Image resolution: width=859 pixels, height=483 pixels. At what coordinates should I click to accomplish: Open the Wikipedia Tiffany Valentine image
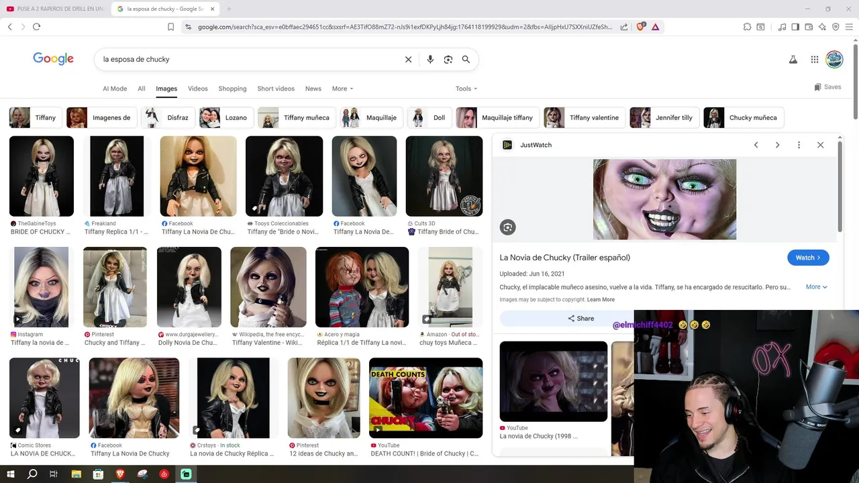268,287
